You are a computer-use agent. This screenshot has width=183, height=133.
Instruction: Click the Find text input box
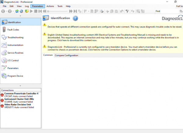(170, 11)
